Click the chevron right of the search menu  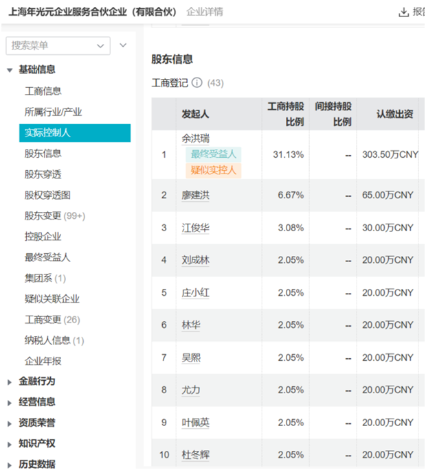coord(123,45)
